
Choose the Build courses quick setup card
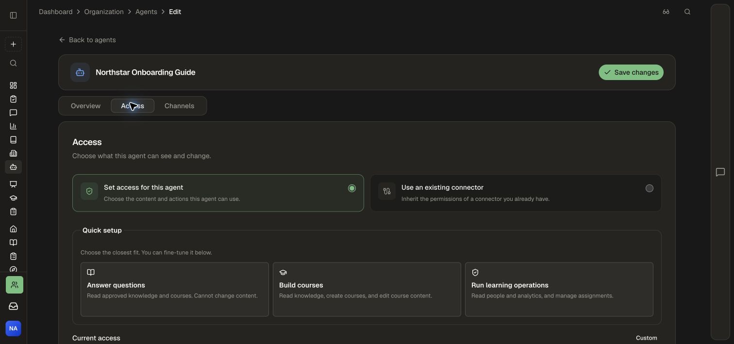coord(367,290)
